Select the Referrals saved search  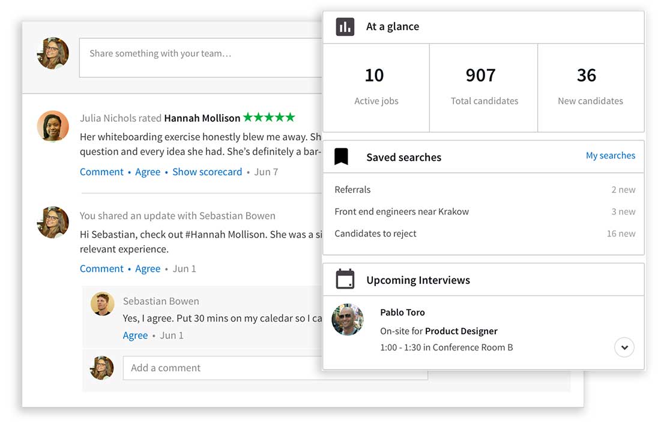click(352, 190)
